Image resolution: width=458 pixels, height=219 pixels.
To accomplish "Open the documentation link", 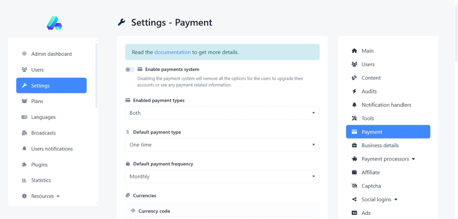I will point(172,52).
